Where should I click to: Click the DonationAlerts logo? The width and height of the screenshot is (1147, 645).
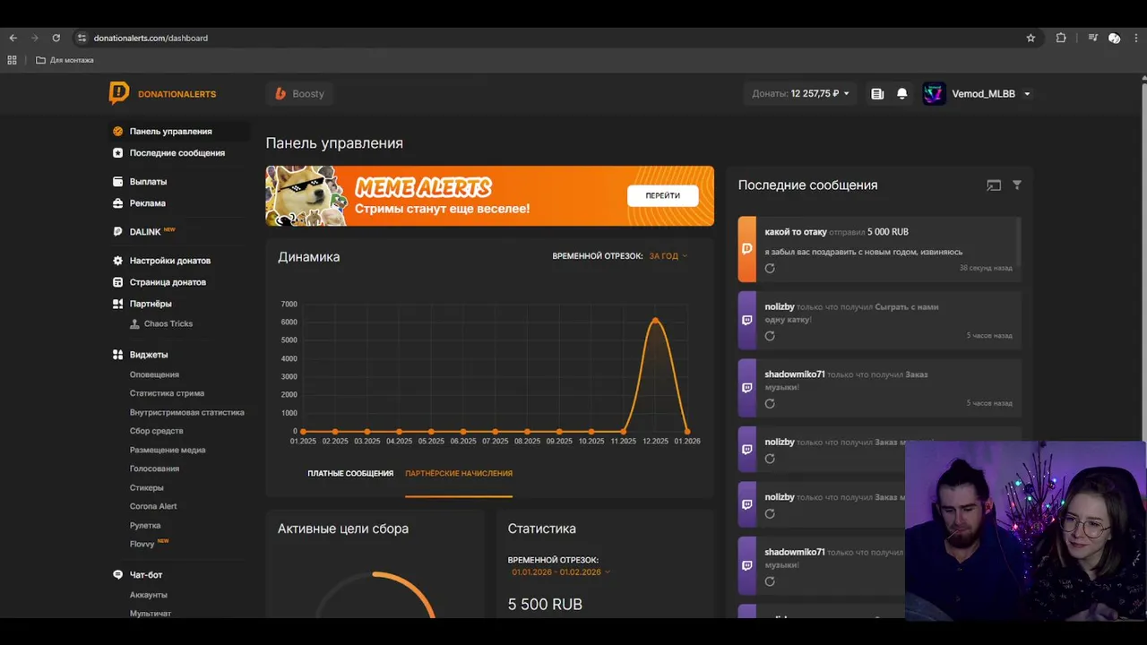click(x=162, y=93)
